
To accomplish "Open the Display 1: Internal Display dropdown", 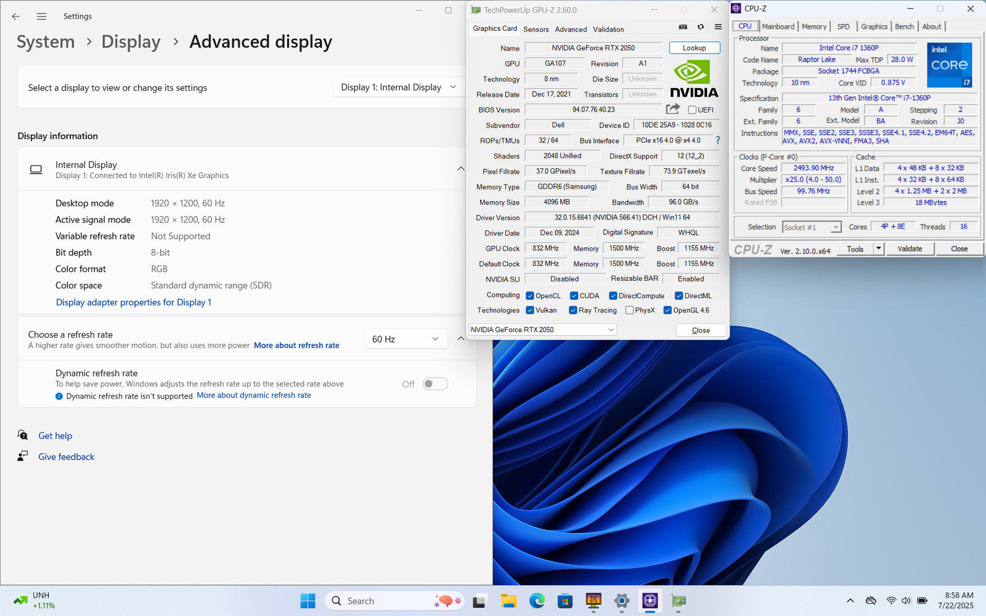I will click(x=398, y=87).
